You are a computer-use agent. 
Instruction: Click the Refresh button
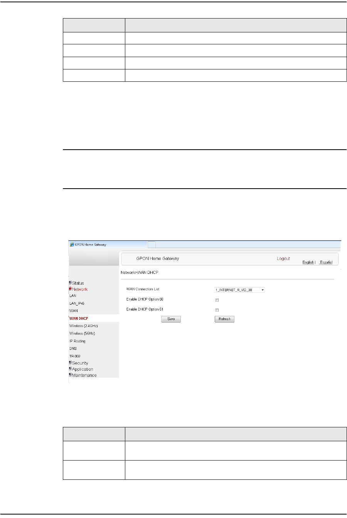(224, 319)
